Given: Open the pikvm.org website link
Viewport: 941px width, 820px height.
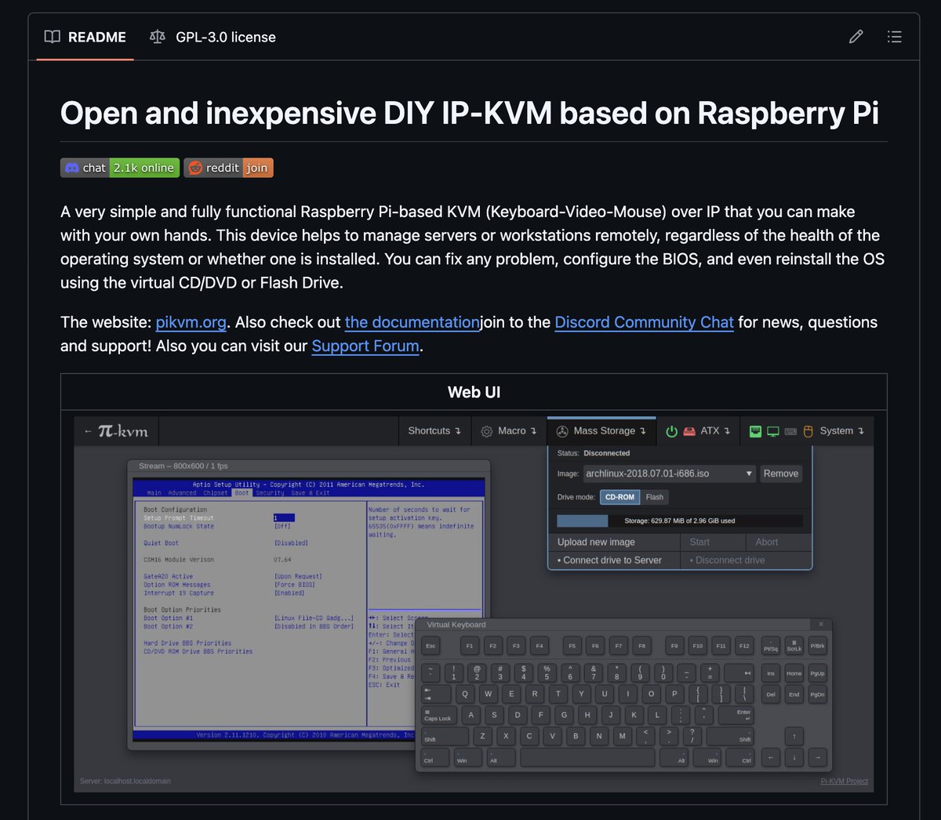Looking at the screenshot, I should (191, 322).
